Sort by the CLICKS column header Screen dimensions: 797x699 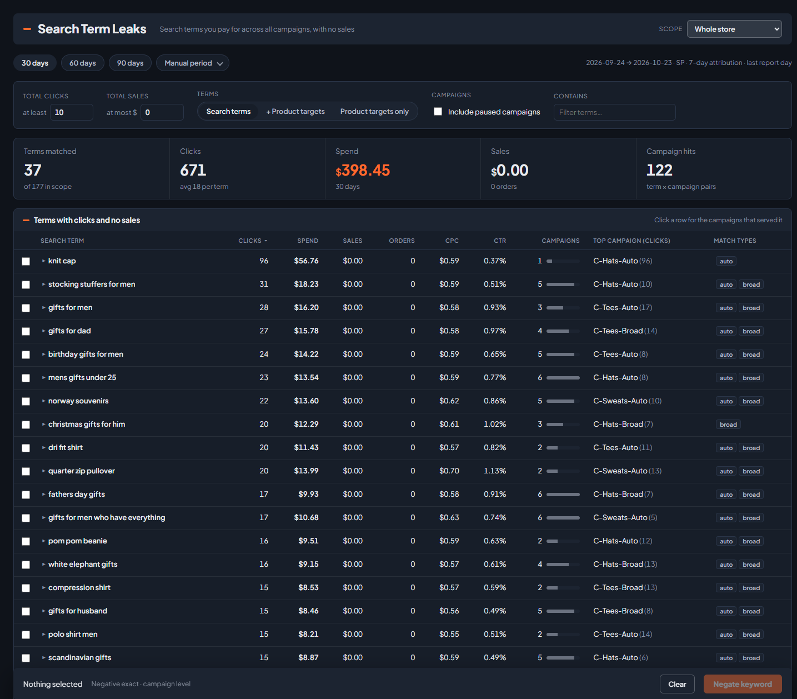tap(253, 241)
